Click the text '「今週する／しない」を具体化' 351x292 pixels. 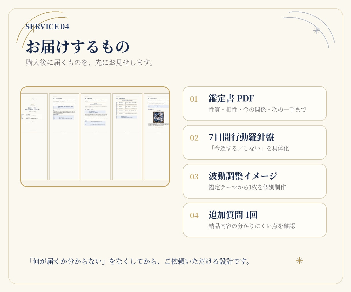(x=249, y=148)
